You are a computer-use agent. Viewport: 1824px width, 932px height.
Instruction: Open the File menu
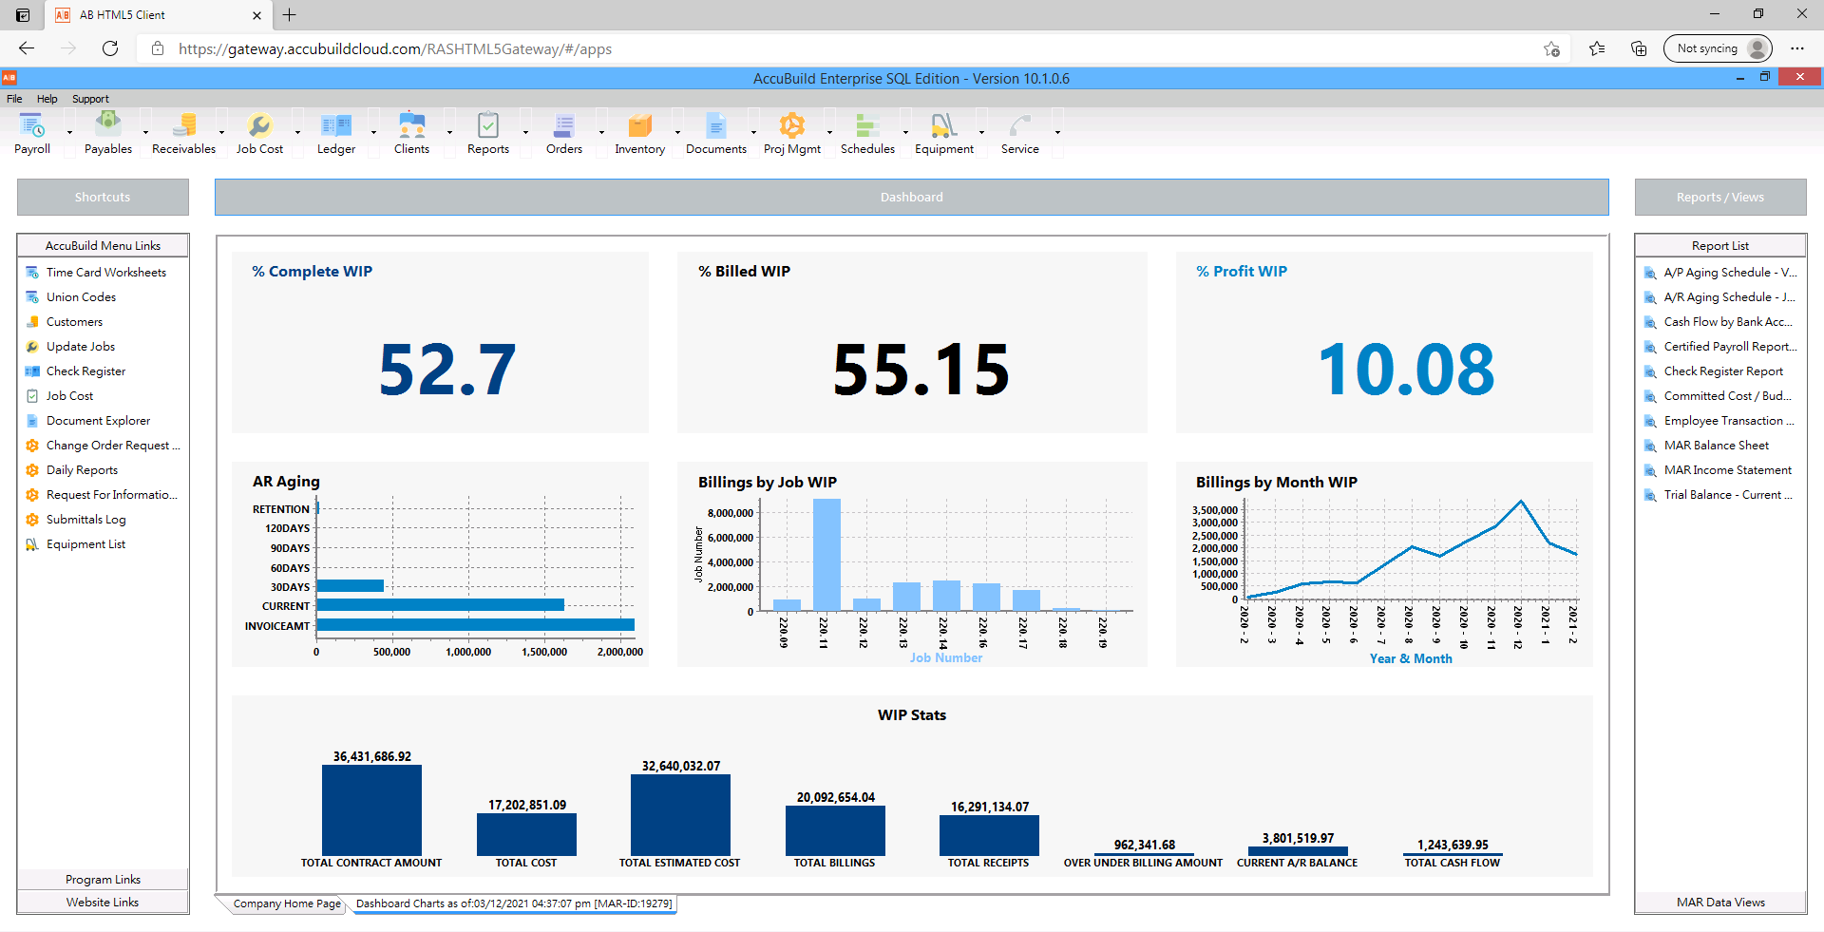(14, 98)
